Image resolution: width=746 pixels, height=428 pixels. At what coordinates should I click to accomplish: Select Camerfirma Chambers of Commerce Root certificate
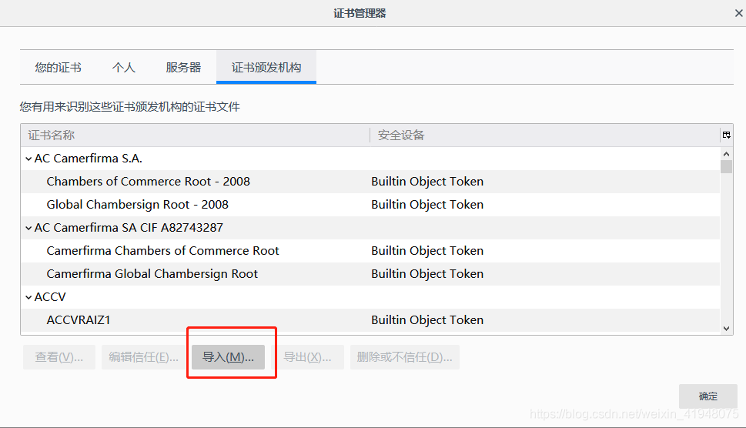point(370,251)
